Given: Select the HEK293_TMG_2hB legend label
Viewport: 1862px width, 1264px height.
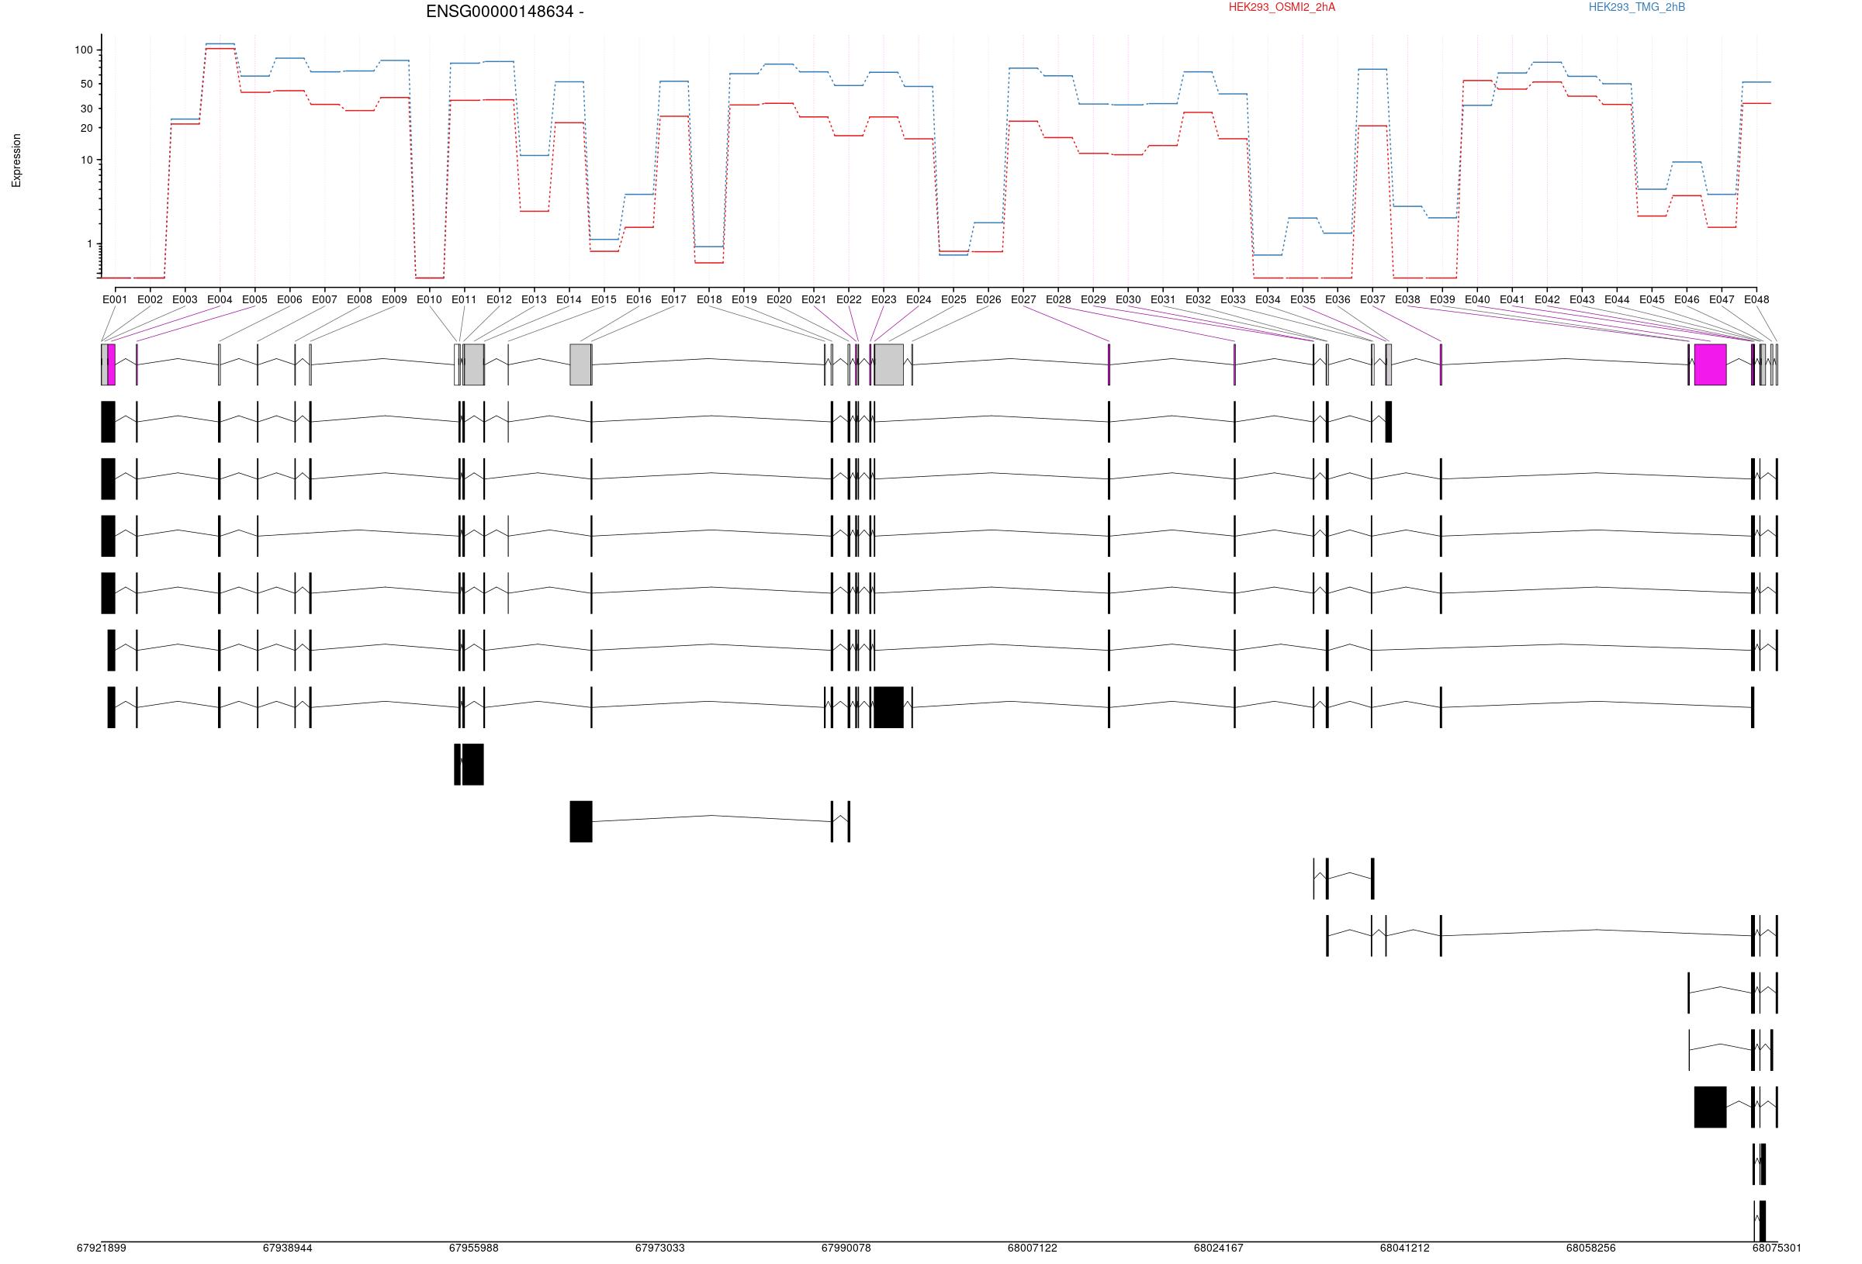Looking at the screenshot, I should point(1637,7).
